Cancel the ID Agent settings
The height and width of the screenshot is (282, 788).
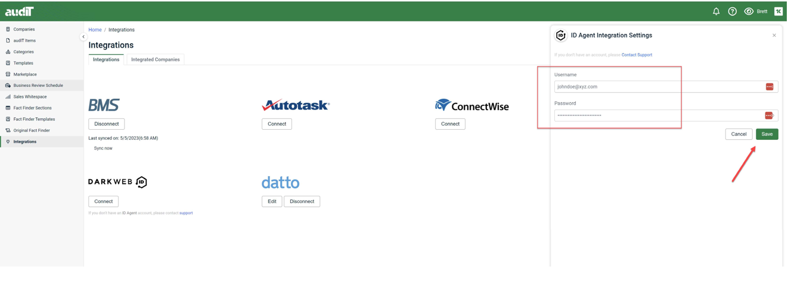(x=739, y=134)
